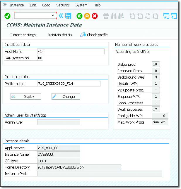181x189 pixels.
Task: Click the green Back icon
Action: point(79,16)
